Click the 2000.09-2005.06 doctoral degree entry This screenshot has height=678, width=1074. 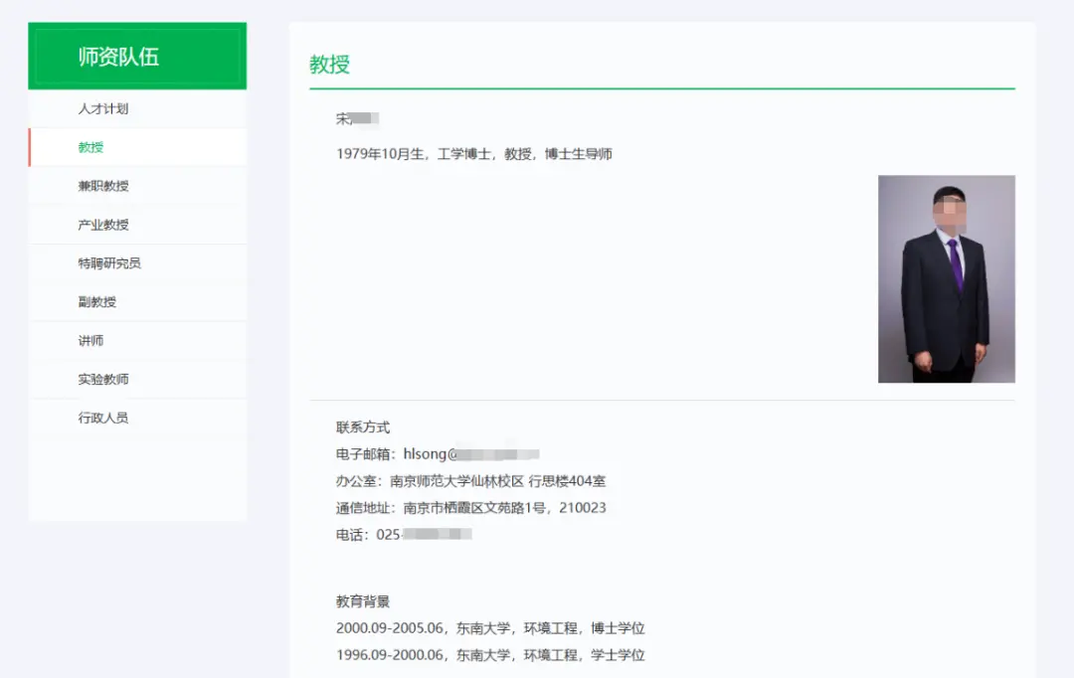coord(490,628)
